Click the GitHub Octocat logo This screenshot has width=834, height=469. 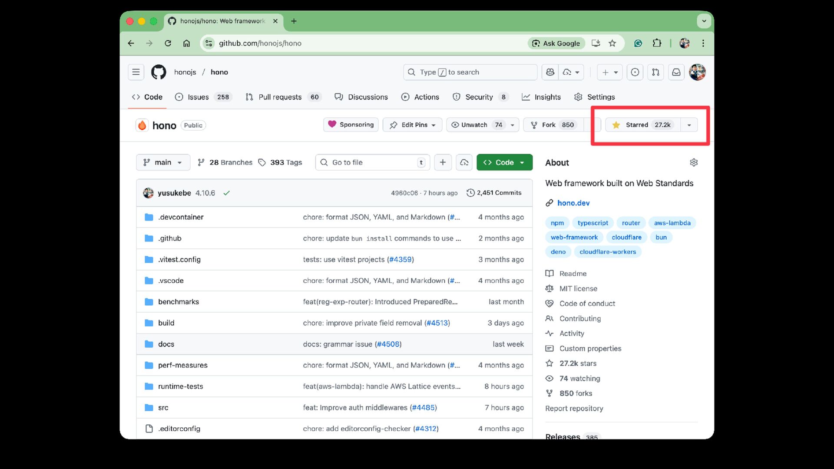pyautogui.click(x=159, y=72)
